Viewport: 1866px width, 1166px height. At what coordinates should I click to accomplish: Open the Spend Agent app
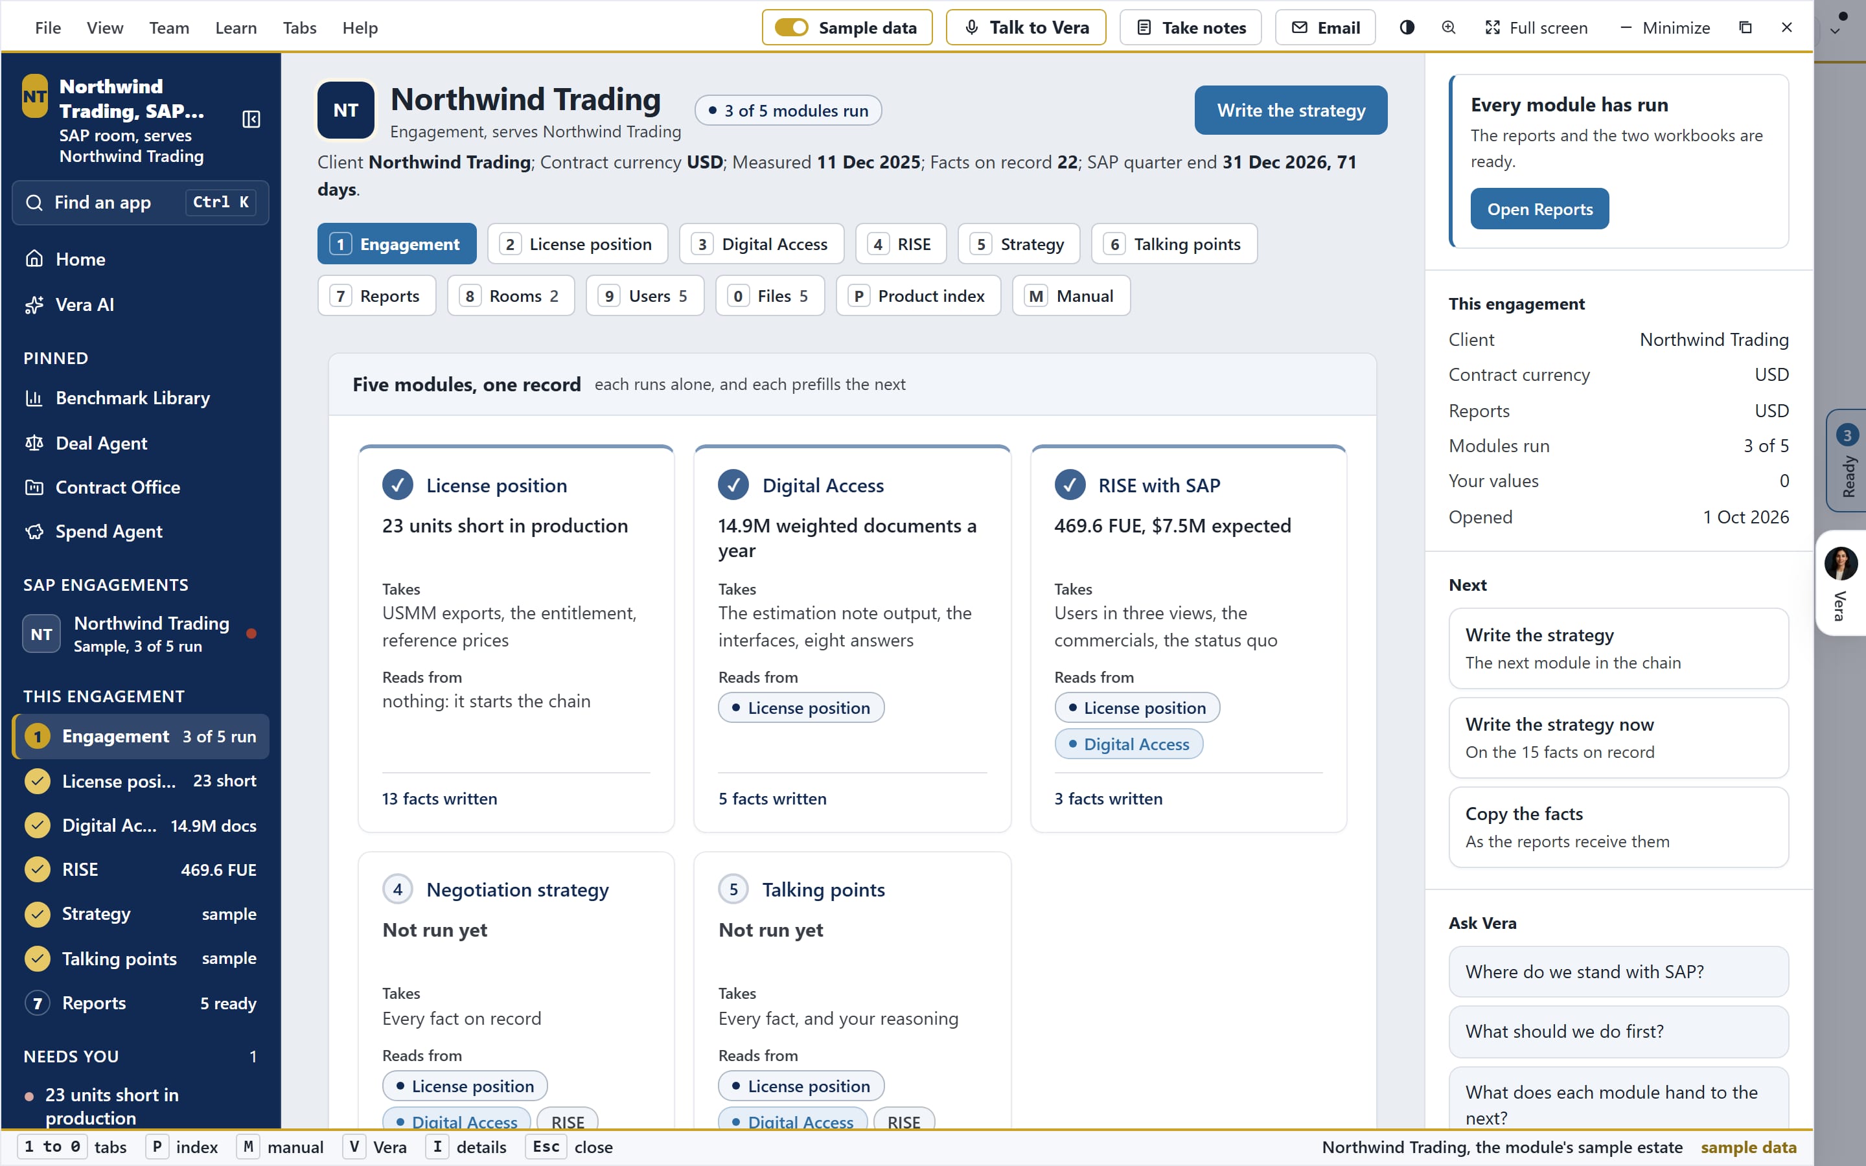[x=141, y=531]
